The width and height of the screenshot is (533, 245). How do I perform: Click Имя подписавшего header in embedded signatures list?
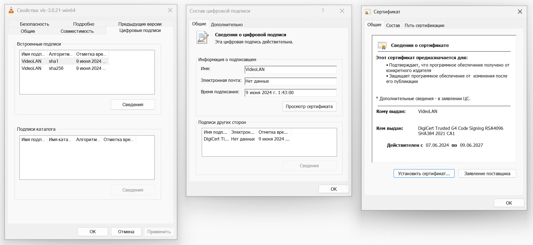(x=33, y=54)
